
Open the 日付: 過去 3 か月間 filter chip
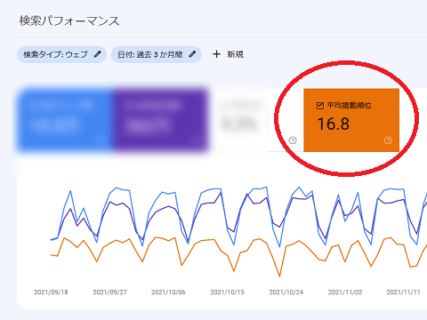(x=157, y=54)
